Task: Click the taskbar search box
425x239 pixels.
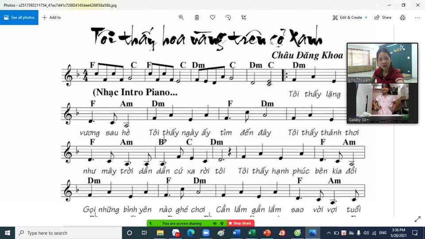Action: pos(68,233)
